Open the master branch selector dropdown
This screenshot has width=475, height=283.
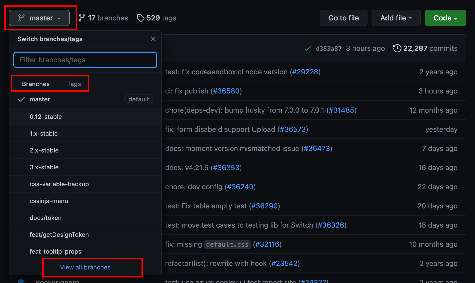(x=39, y=18)
